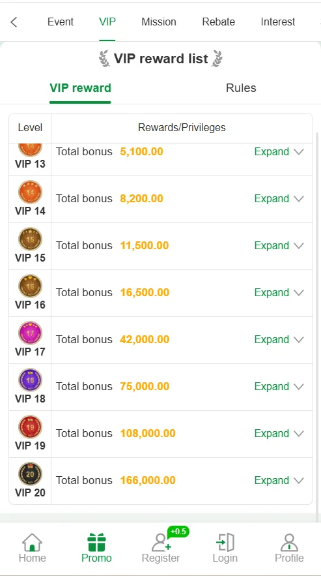Viewport: 321px width, 576px height.
Task: Click the VIP 18 purple badge
Action: [30, 380]
